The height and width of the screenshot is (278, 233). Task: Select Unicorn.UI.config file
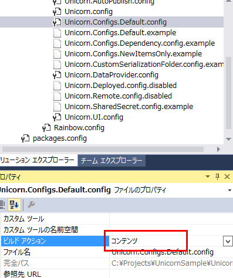click(x=94, y=117)
